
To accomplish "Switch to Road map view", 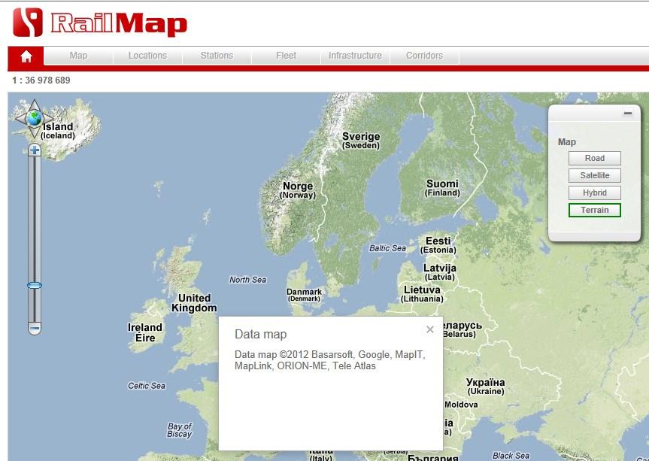I will [594, 158].
